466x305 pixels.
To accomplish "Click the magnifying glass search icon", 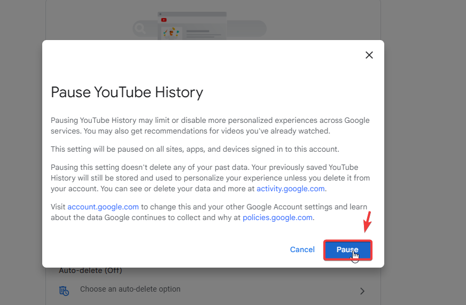I will coord(141,28).
